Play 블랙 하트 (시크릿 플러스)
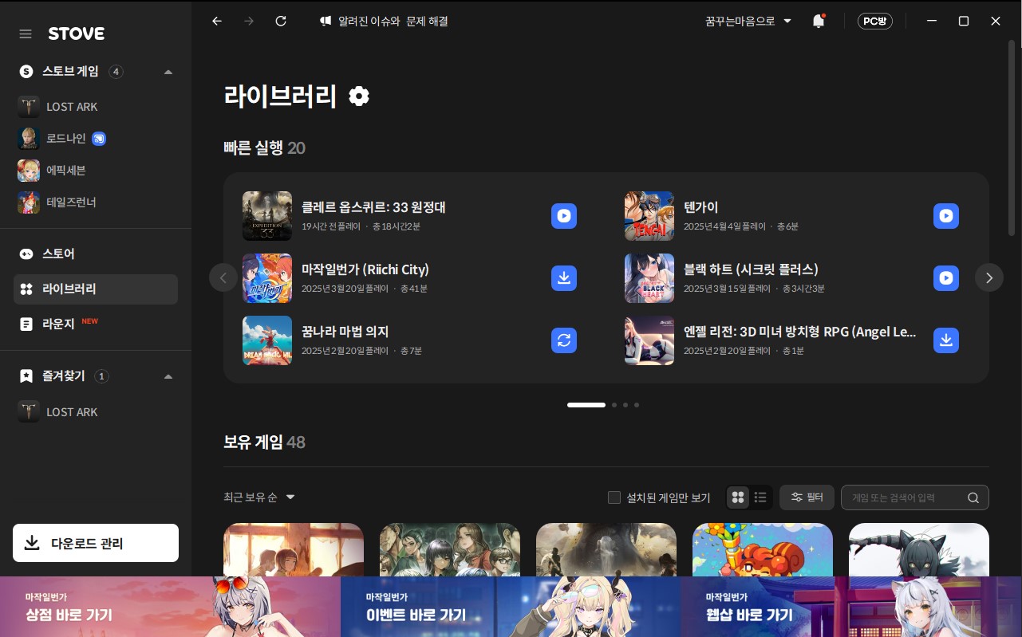This screenshot has width=1022, height=637. (946, 278)
